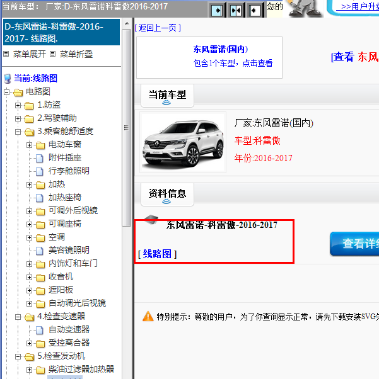Viewport: 379px width, 379px height.
Task: Click the 2.驾驶辅助 folder icon
Action: 29,119
